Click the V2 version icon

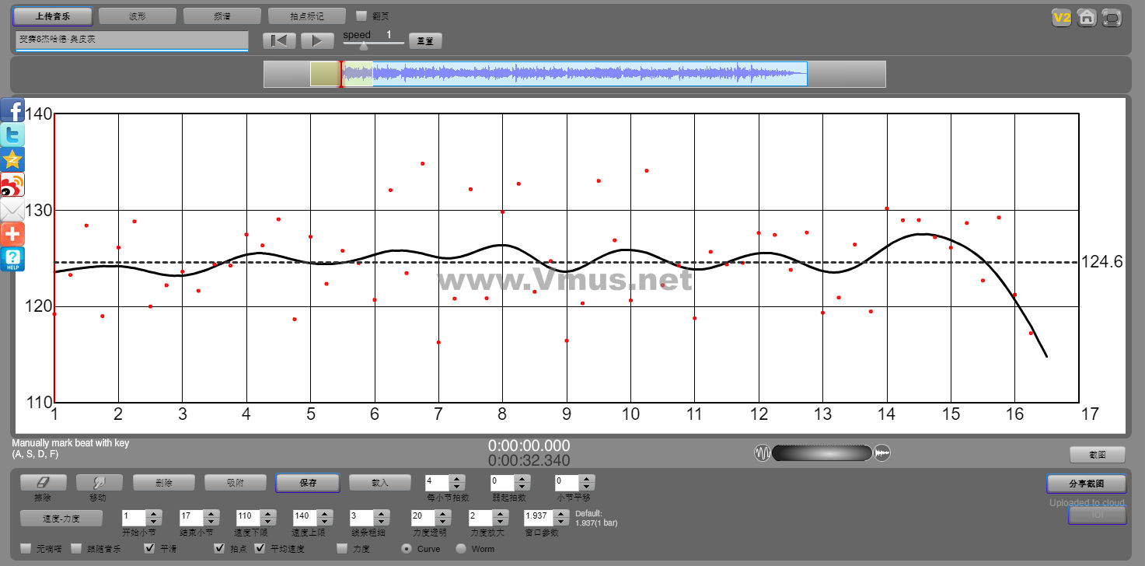pos(1061,17)
